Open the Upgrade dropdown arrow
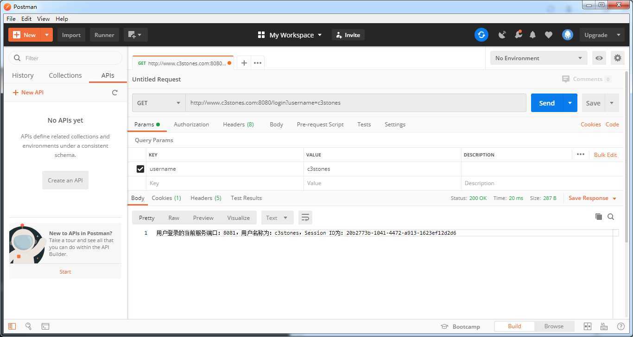 (x=618, y=35)
